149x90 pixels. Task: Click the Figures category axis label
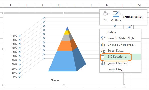[55, 80]
